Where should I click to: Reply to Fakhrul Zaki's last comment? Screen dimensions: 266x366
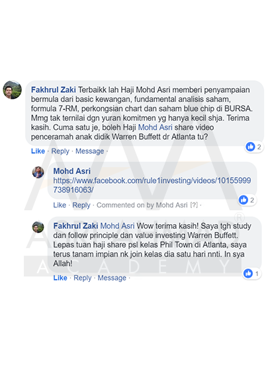(x=83, y=278)
